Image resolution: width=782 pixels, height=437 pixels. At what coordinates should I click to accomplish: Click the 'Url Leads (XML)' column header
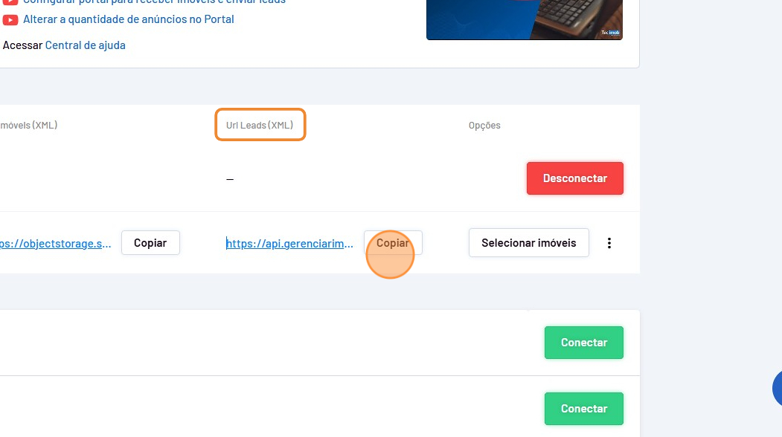[260, 126]
